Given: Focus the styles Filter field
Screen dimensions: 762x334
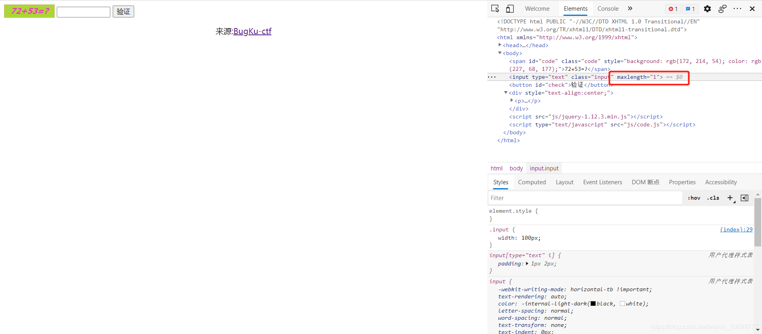Looking at the screenshot, I should coord(585,198).
